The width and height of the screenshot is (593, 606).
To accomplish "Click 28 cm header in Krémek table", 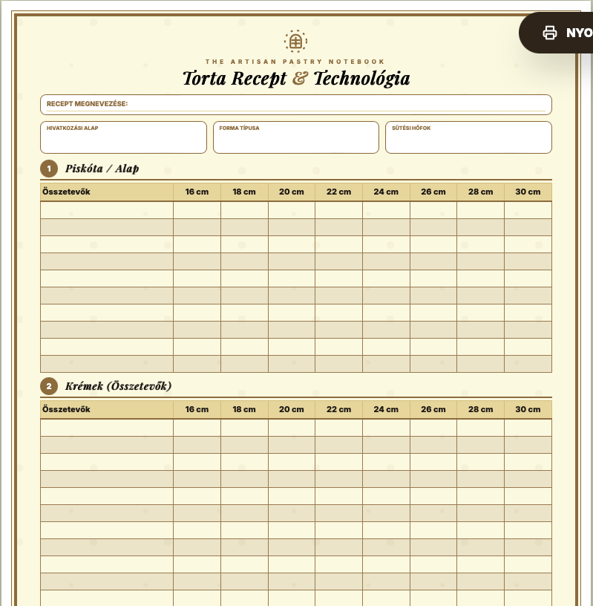I will (481, 409).
